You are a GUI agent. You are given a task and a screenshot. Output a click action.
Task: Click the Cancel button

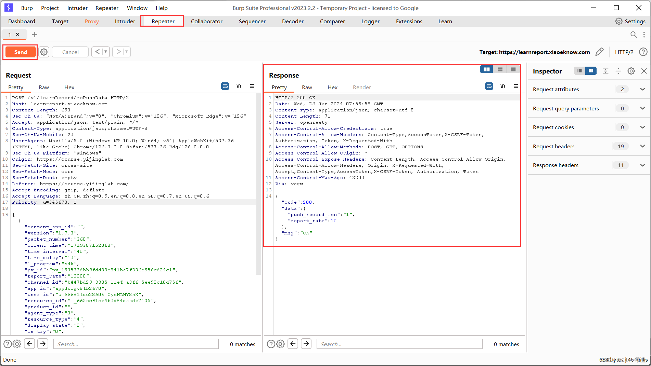pyautogui.click(x=70, y=52)
